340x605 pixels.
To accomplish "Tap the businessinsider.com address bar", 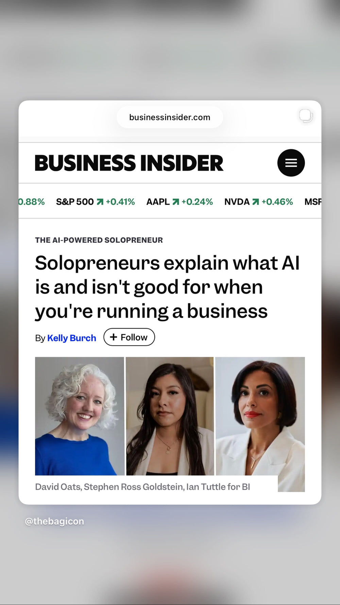I will click(x=170, y=117).
